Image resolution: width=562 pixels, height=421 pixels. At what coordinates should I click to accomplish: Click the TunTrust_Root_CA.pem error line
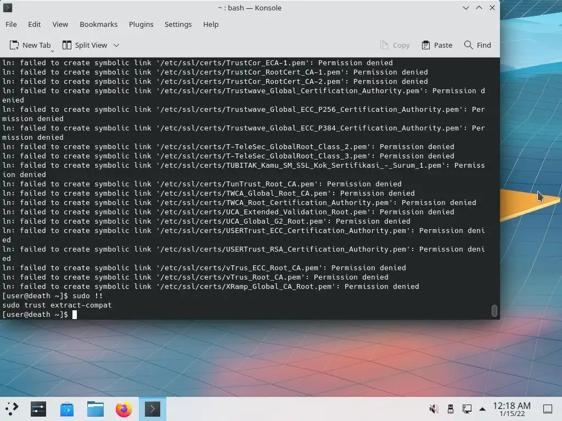pyautogui.click(x=202, y=184)
